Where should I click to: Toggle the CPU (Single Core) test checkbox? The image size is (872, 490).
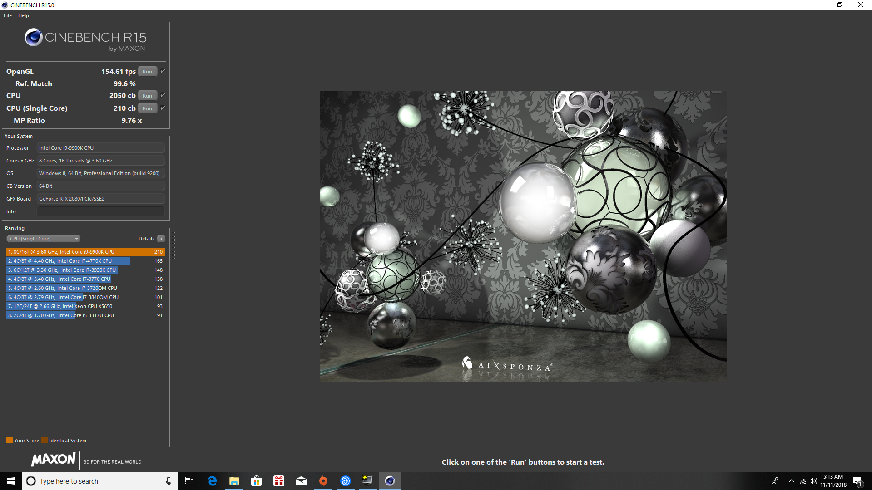tap(163, 108)
